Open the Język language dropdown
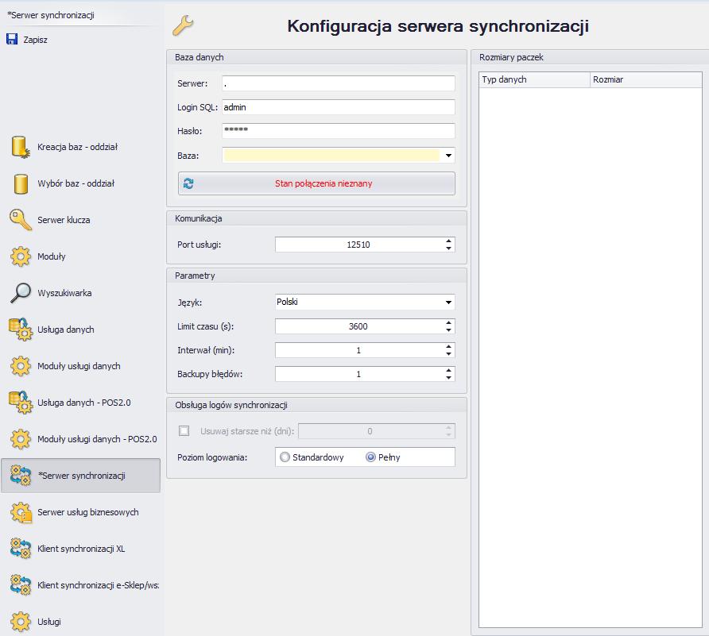The image size is (709, 636). [448, 303]
